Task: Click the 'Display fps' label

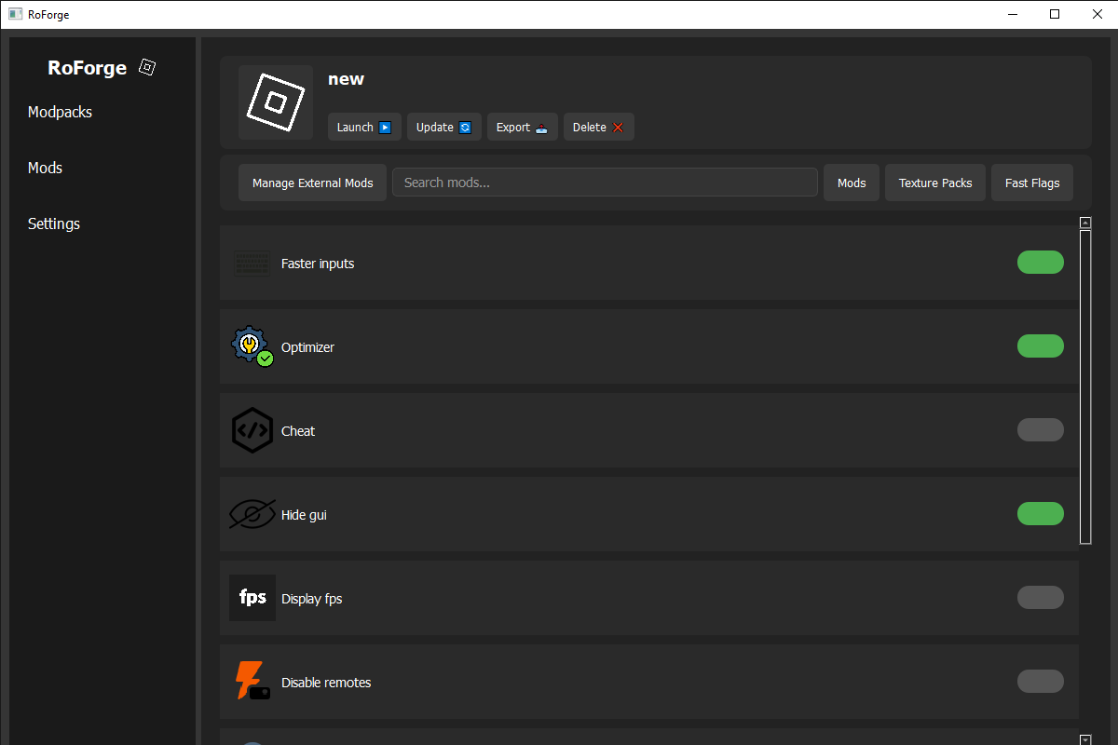Action: [311, 599]
